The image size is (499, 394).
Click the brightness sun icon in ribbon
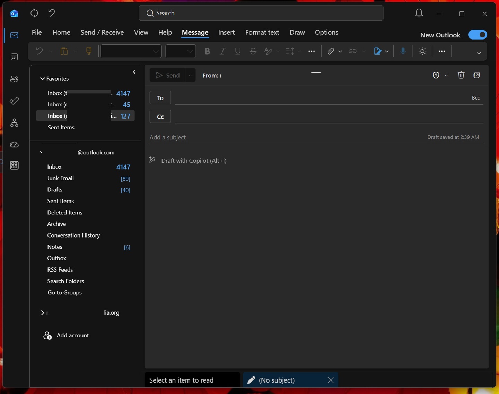tap(422, 51)
